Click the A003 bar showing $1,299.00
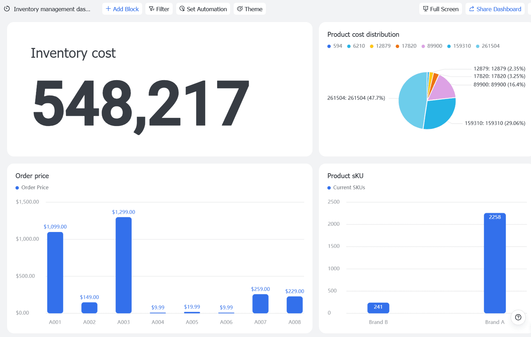531x337 pixels. (124, 265)
